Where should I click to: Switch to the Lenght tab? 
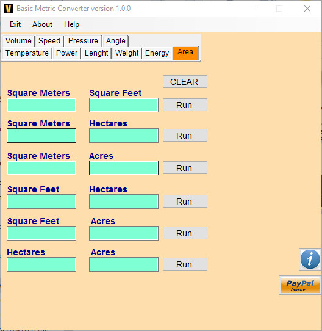96,53
